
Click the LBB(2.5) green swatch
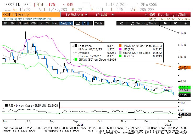(x=120, y=56)
